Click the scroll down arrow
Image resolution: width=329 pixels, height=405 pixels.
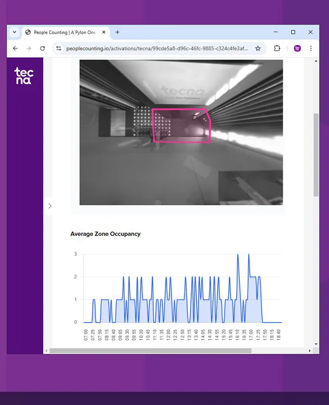coord(316,344)
